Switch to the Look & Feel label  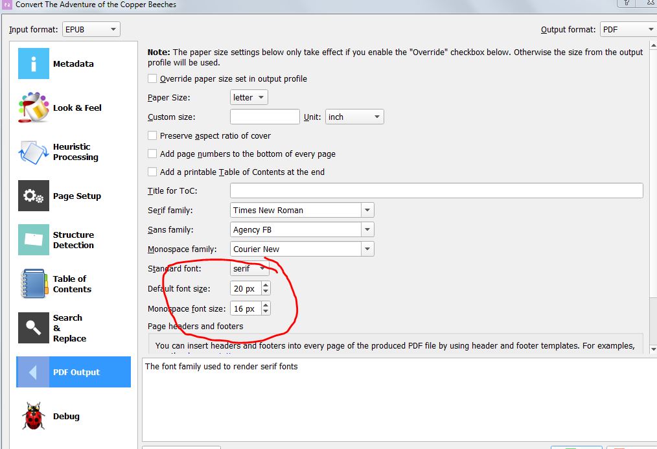77,108
